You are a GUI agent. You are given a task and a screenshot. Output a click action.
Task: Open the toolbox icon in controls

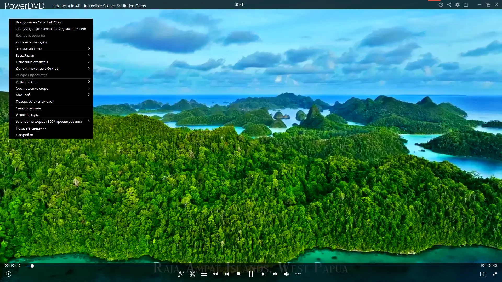pos(204,274)
